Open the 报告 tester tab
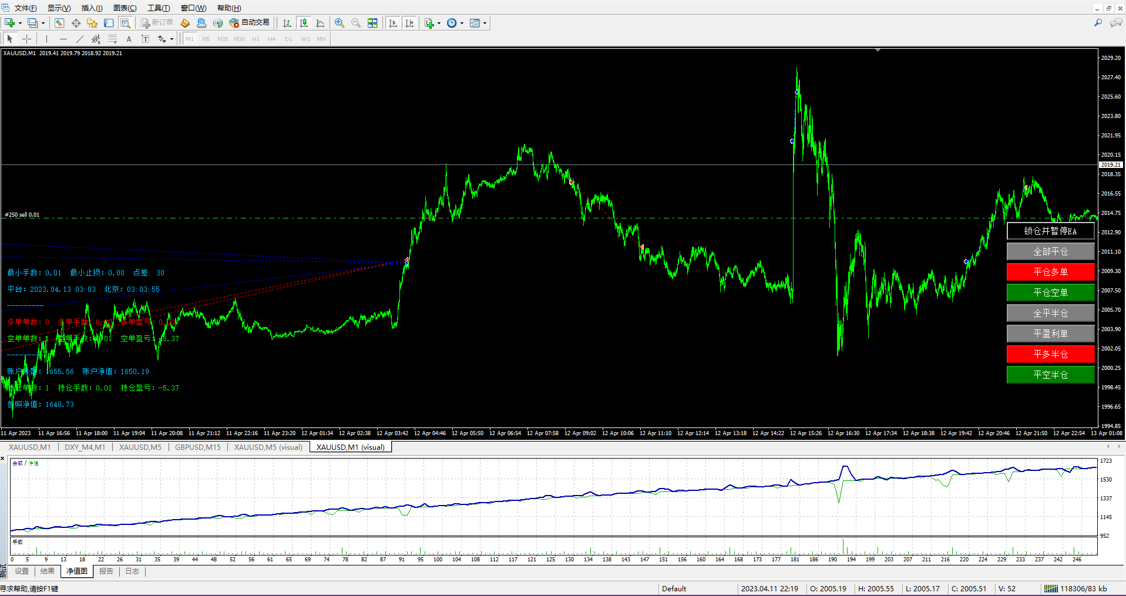Screen dimensions: 1126x596 point(106,571)
